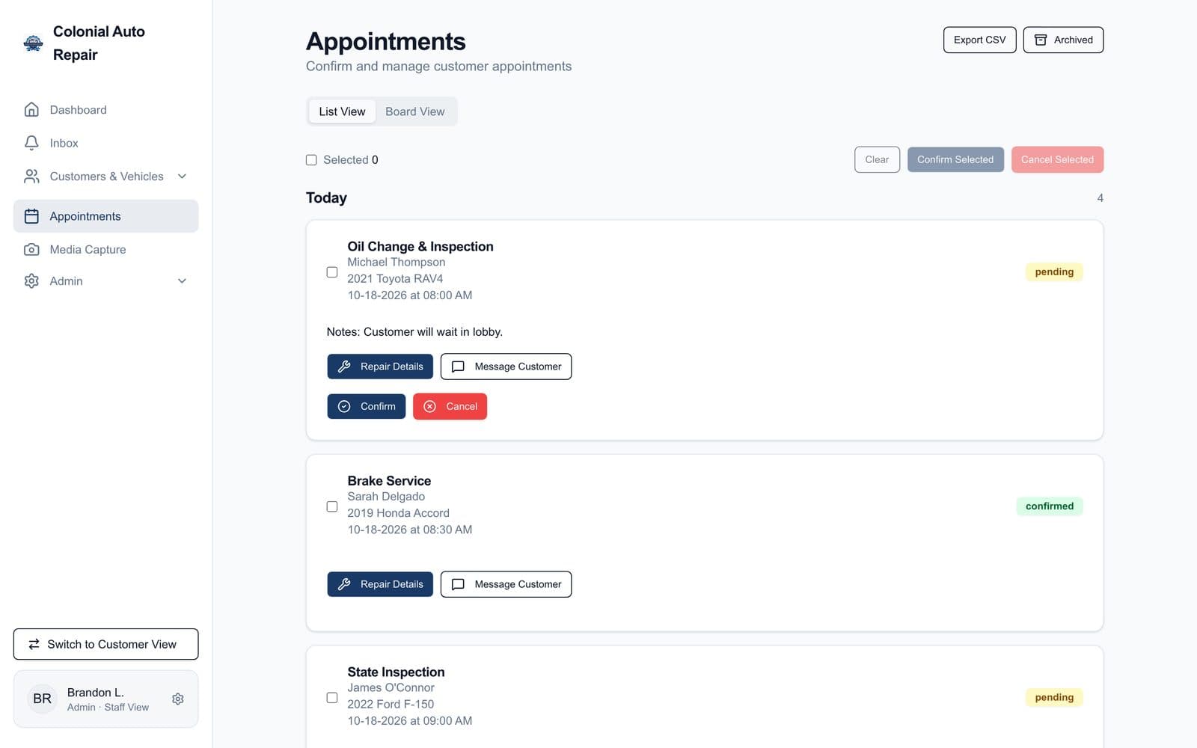Click the pending badge on Oil Change card
Screen dimensions: 1197x748
1054,272
